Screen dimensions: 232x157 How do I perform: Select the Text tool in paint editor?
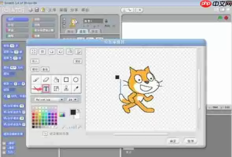click(x=46, y=89)
